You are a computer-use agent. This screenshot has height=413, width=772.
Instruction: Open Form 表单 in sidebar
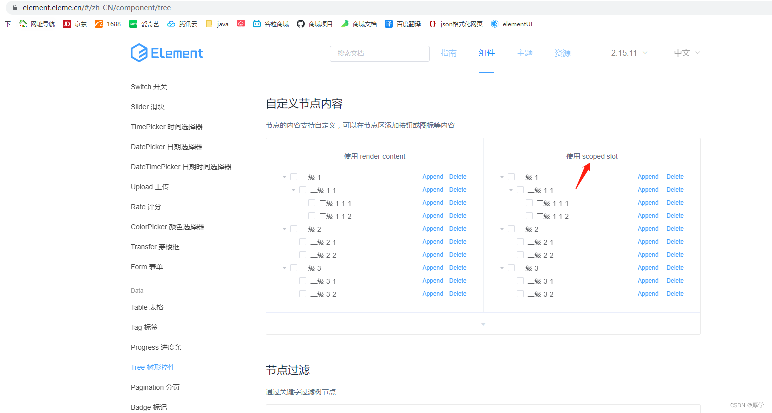tap(147, 267)
